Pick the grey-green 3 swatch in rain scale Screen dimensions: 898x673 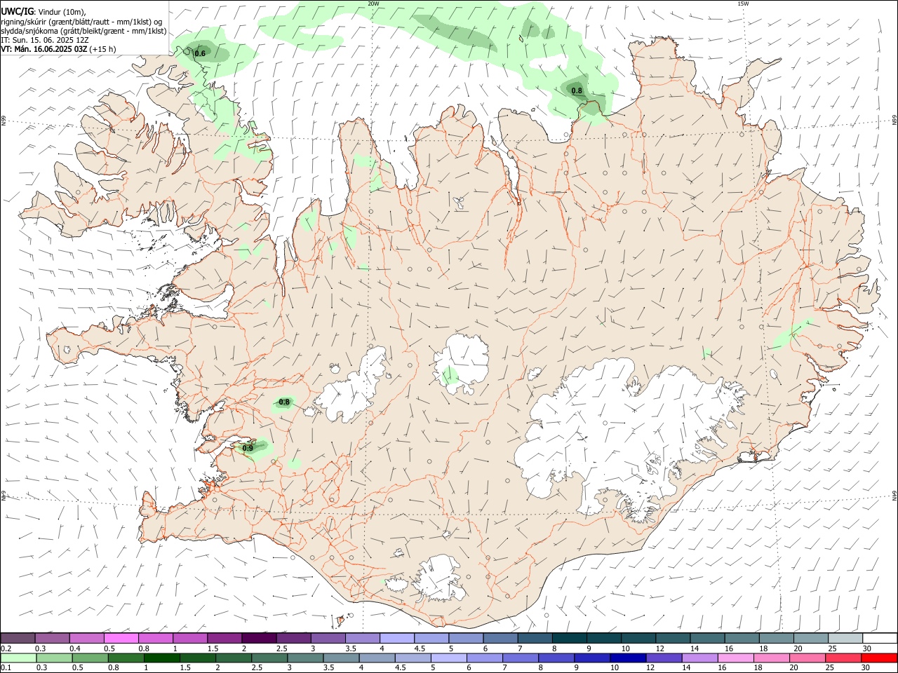tap(306, 658)
